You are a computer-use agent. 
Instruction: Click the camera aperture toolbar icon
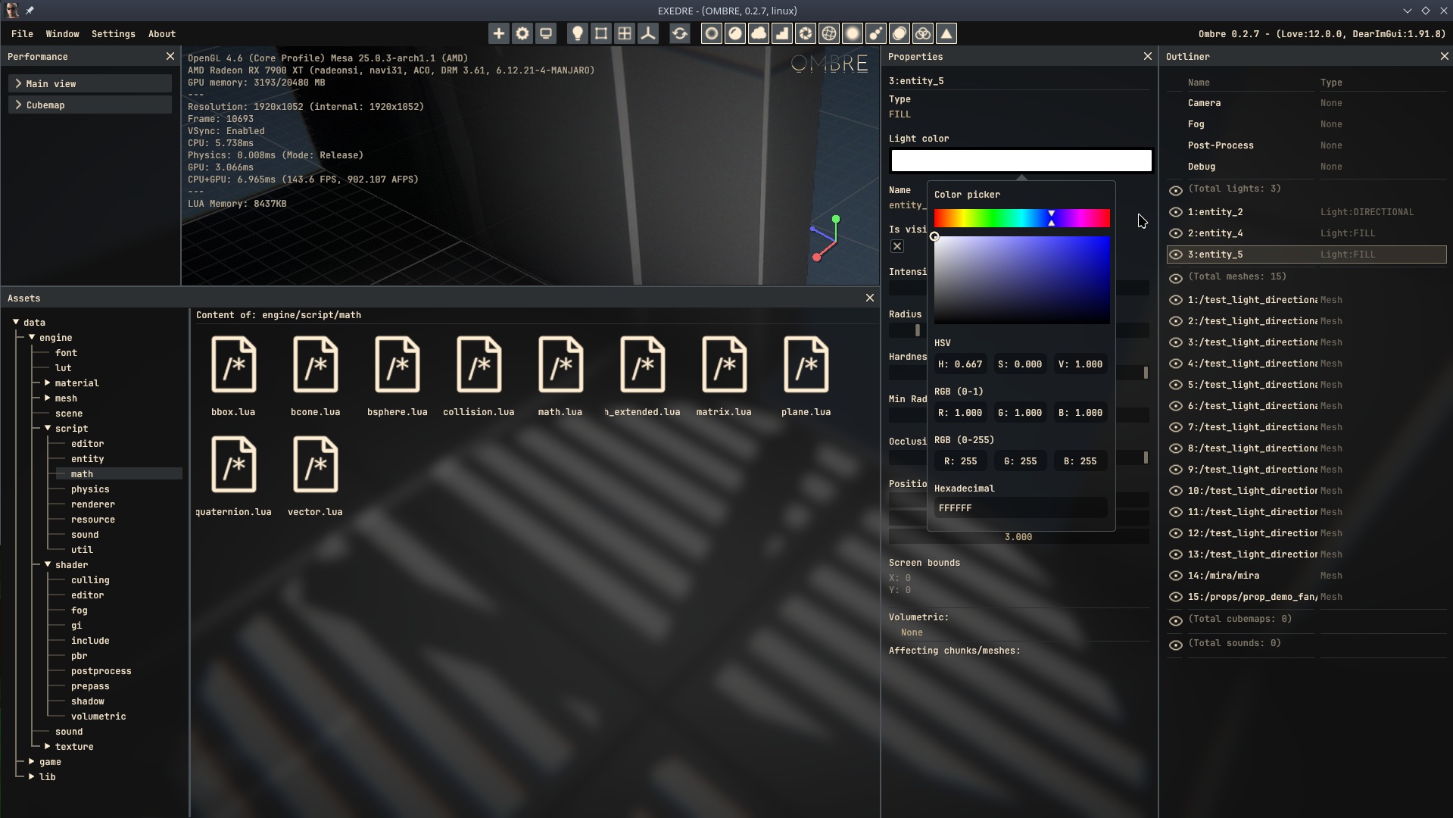click(x=806, y=33)
